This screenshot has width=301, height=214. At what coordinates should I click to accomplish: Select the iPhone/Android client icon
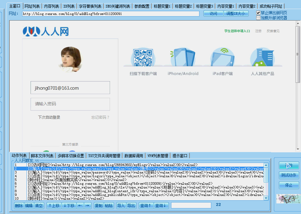click(x=183, y=57)
